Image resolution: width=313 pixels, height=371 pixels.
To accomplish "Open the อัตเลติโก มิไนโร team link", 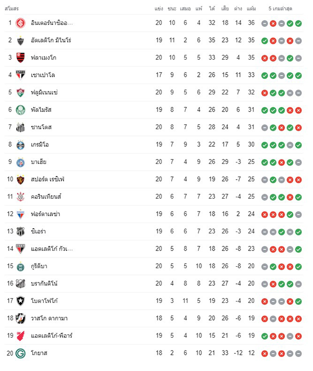I will (x=51, y=40).
